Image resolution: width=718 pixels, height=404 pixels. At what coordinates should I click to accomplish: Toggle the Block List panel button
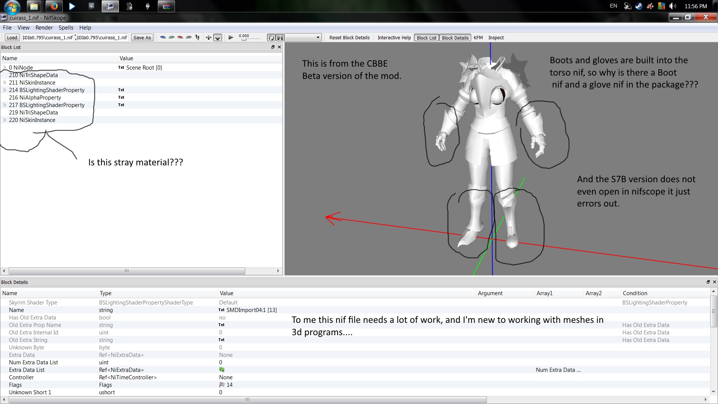point(426,38)
